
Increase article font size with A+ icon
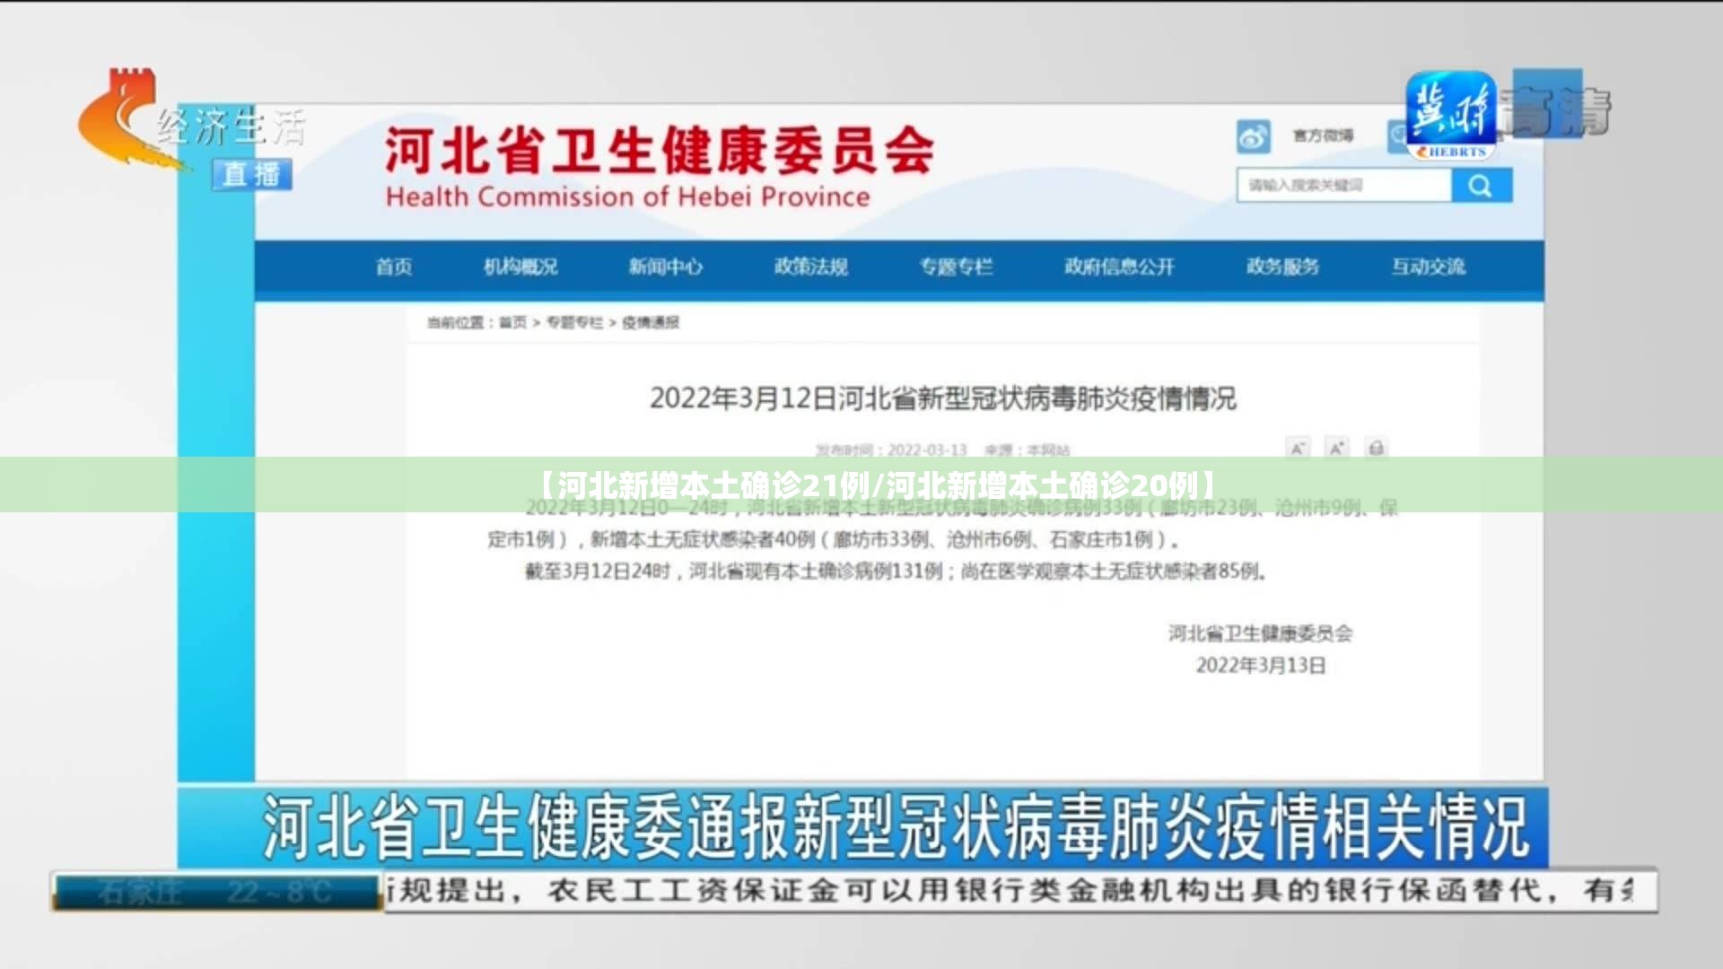pos(1337,448)
